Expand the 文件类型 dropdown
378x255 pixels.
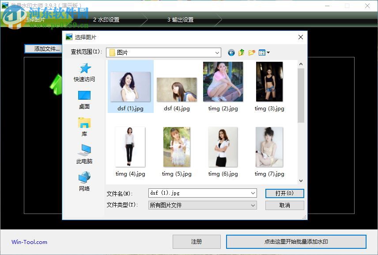pyautogui.click(x=253, y=205)
